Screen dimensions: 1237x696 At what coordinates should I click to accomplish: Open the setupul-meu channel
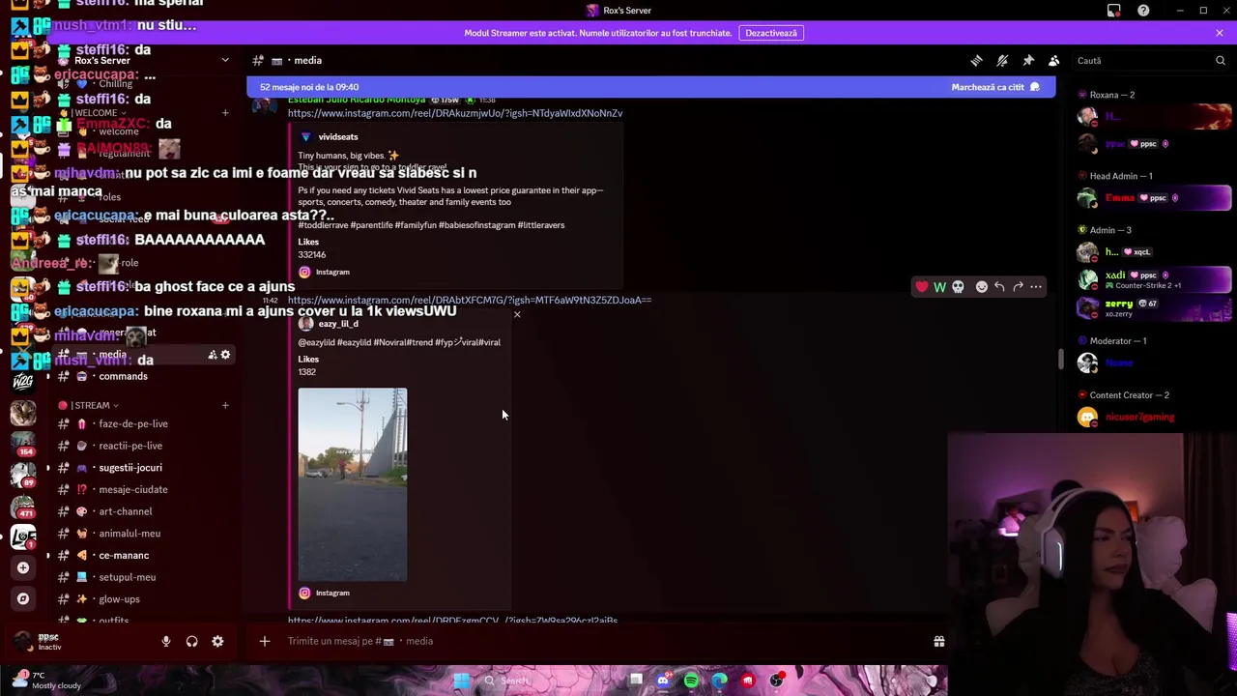point(127,577)
